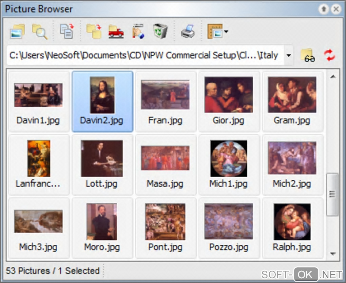346x283 pixels.
Task: Click the red refresh arrows icon
Action: pos(329,55)
